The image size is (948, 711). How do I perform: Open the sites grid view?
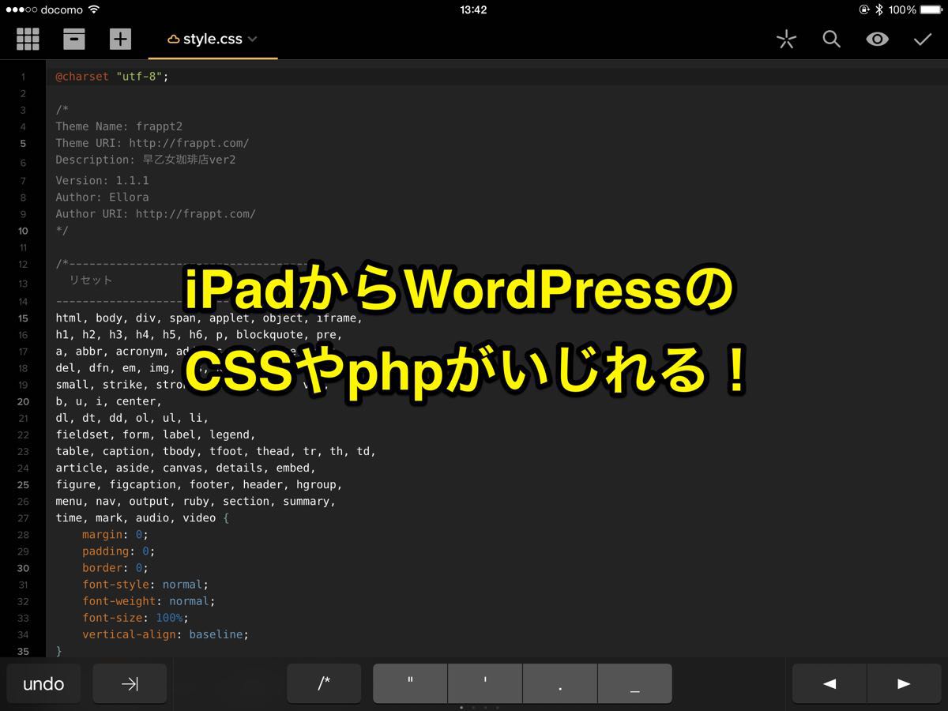pos(28,39)
